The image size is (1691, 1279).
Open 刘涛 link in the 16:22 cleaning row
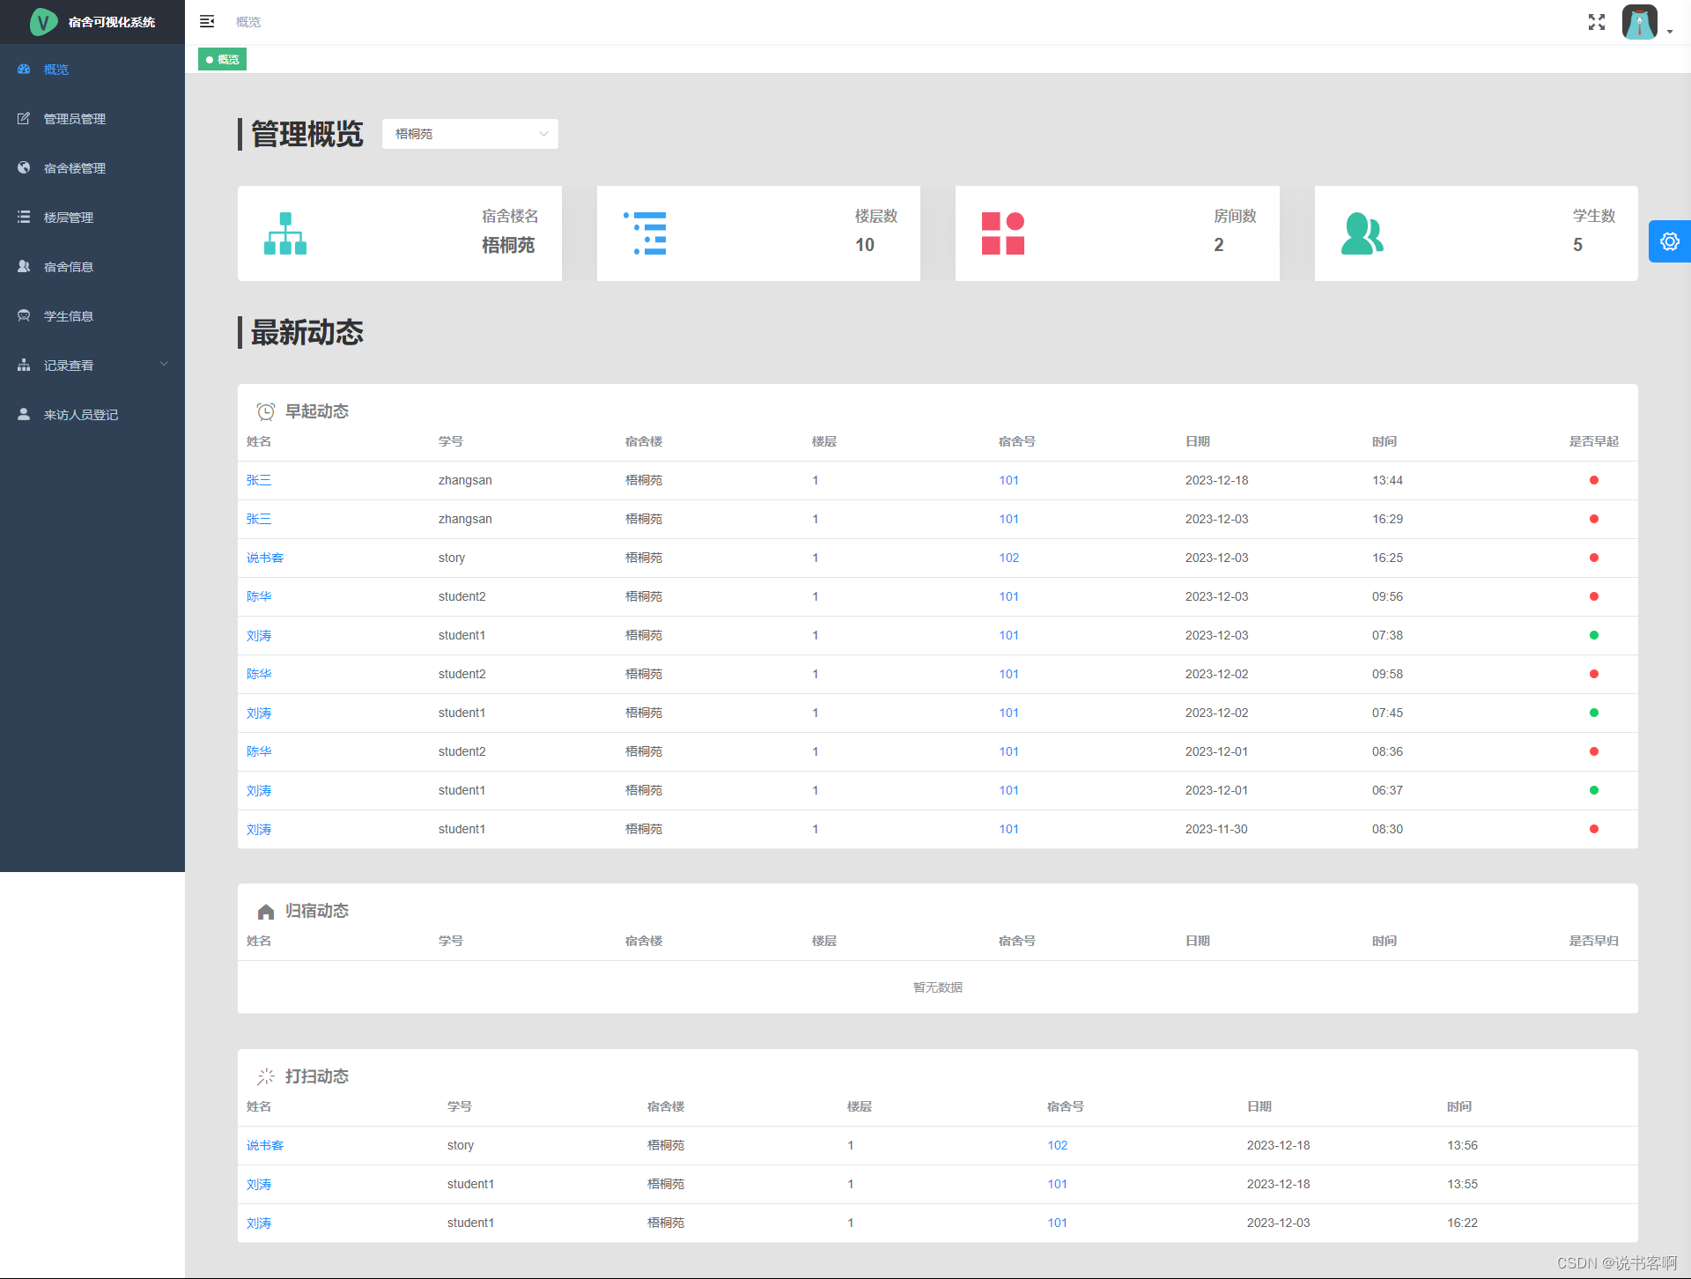(x=259, y=1223)
